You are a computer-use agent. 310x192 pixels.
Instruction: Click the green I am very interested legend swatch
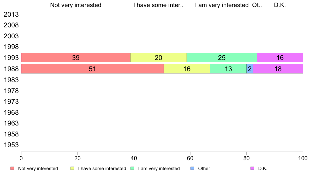[132, 168]
